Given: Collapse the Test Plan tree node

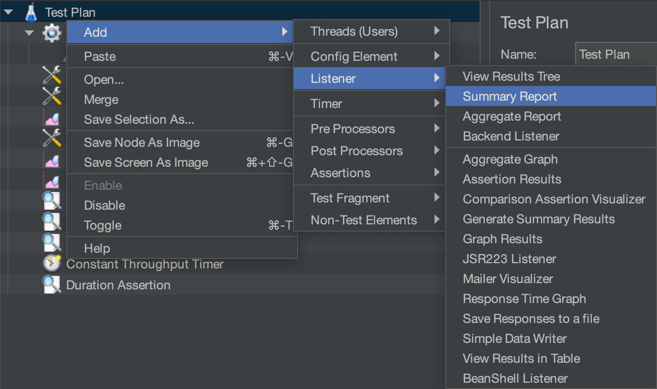Looking at the screenshot, I should tap(8, 12).
